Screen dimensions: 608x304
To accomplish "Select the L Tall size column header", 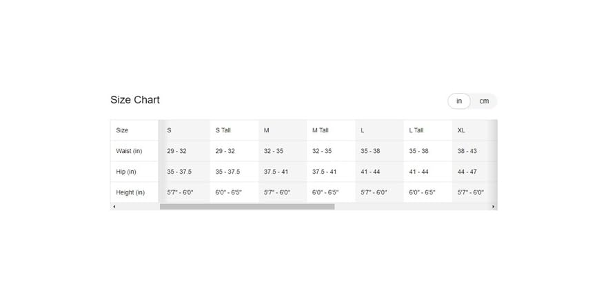I will [x=416, y=130].
